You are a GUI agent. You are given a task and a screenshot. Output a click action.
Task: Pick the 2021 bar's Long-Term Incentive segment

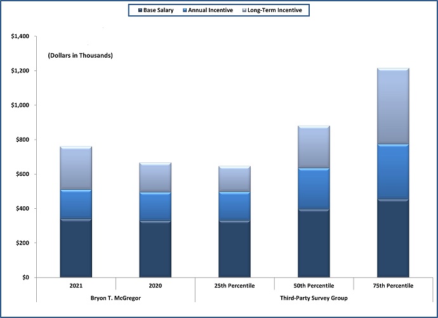pos(76,168)
